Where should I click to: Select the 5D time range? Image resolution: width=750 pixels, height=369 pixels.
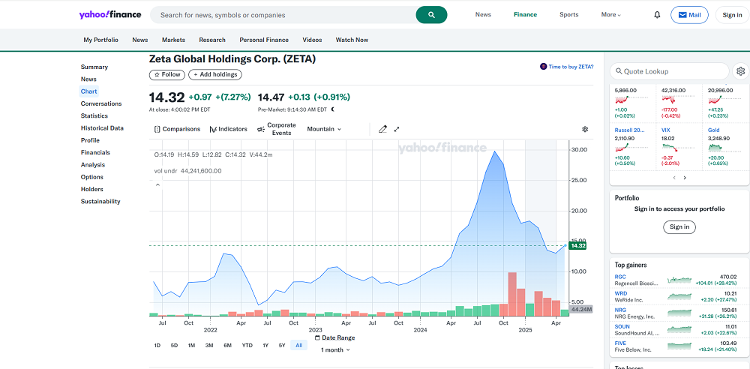tap(174, 345)
